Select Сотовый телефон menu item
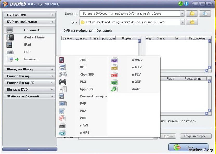This screenshot has height=154, width=216. click(93, 96)
